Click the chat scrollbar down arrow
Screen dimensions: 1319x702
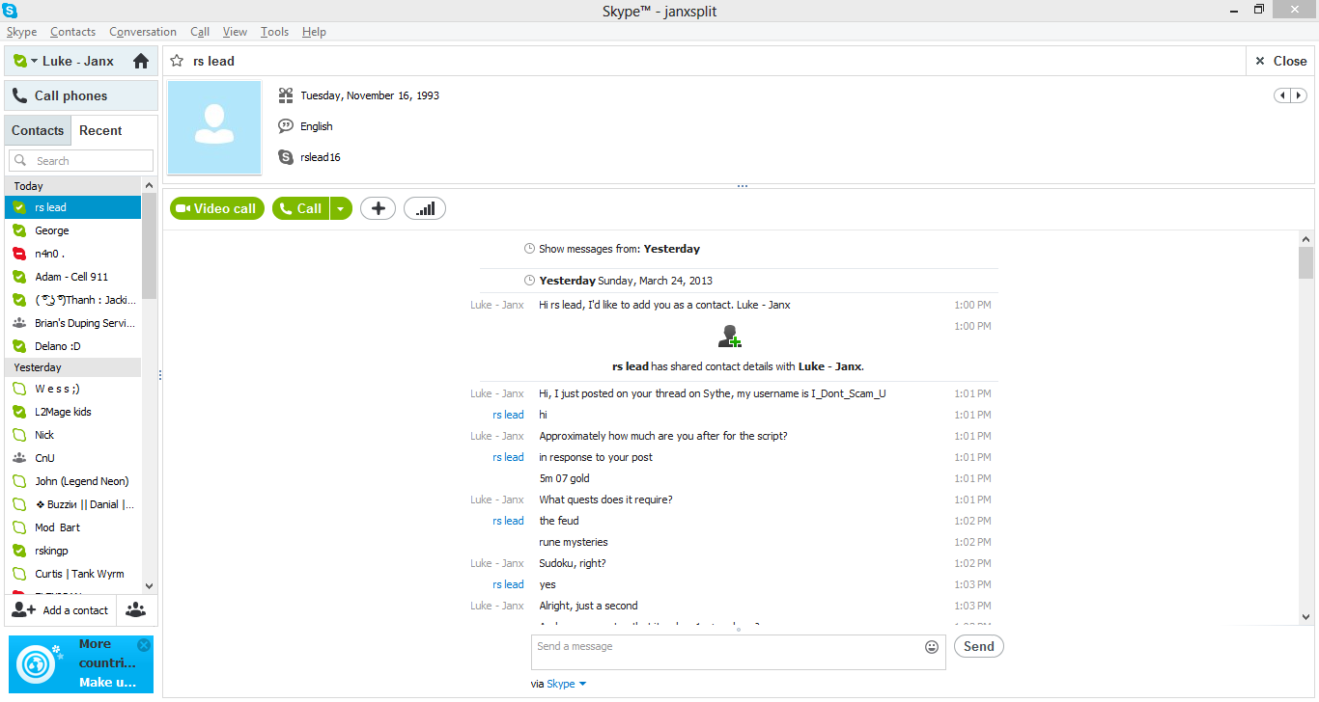tap(1306, 617)
